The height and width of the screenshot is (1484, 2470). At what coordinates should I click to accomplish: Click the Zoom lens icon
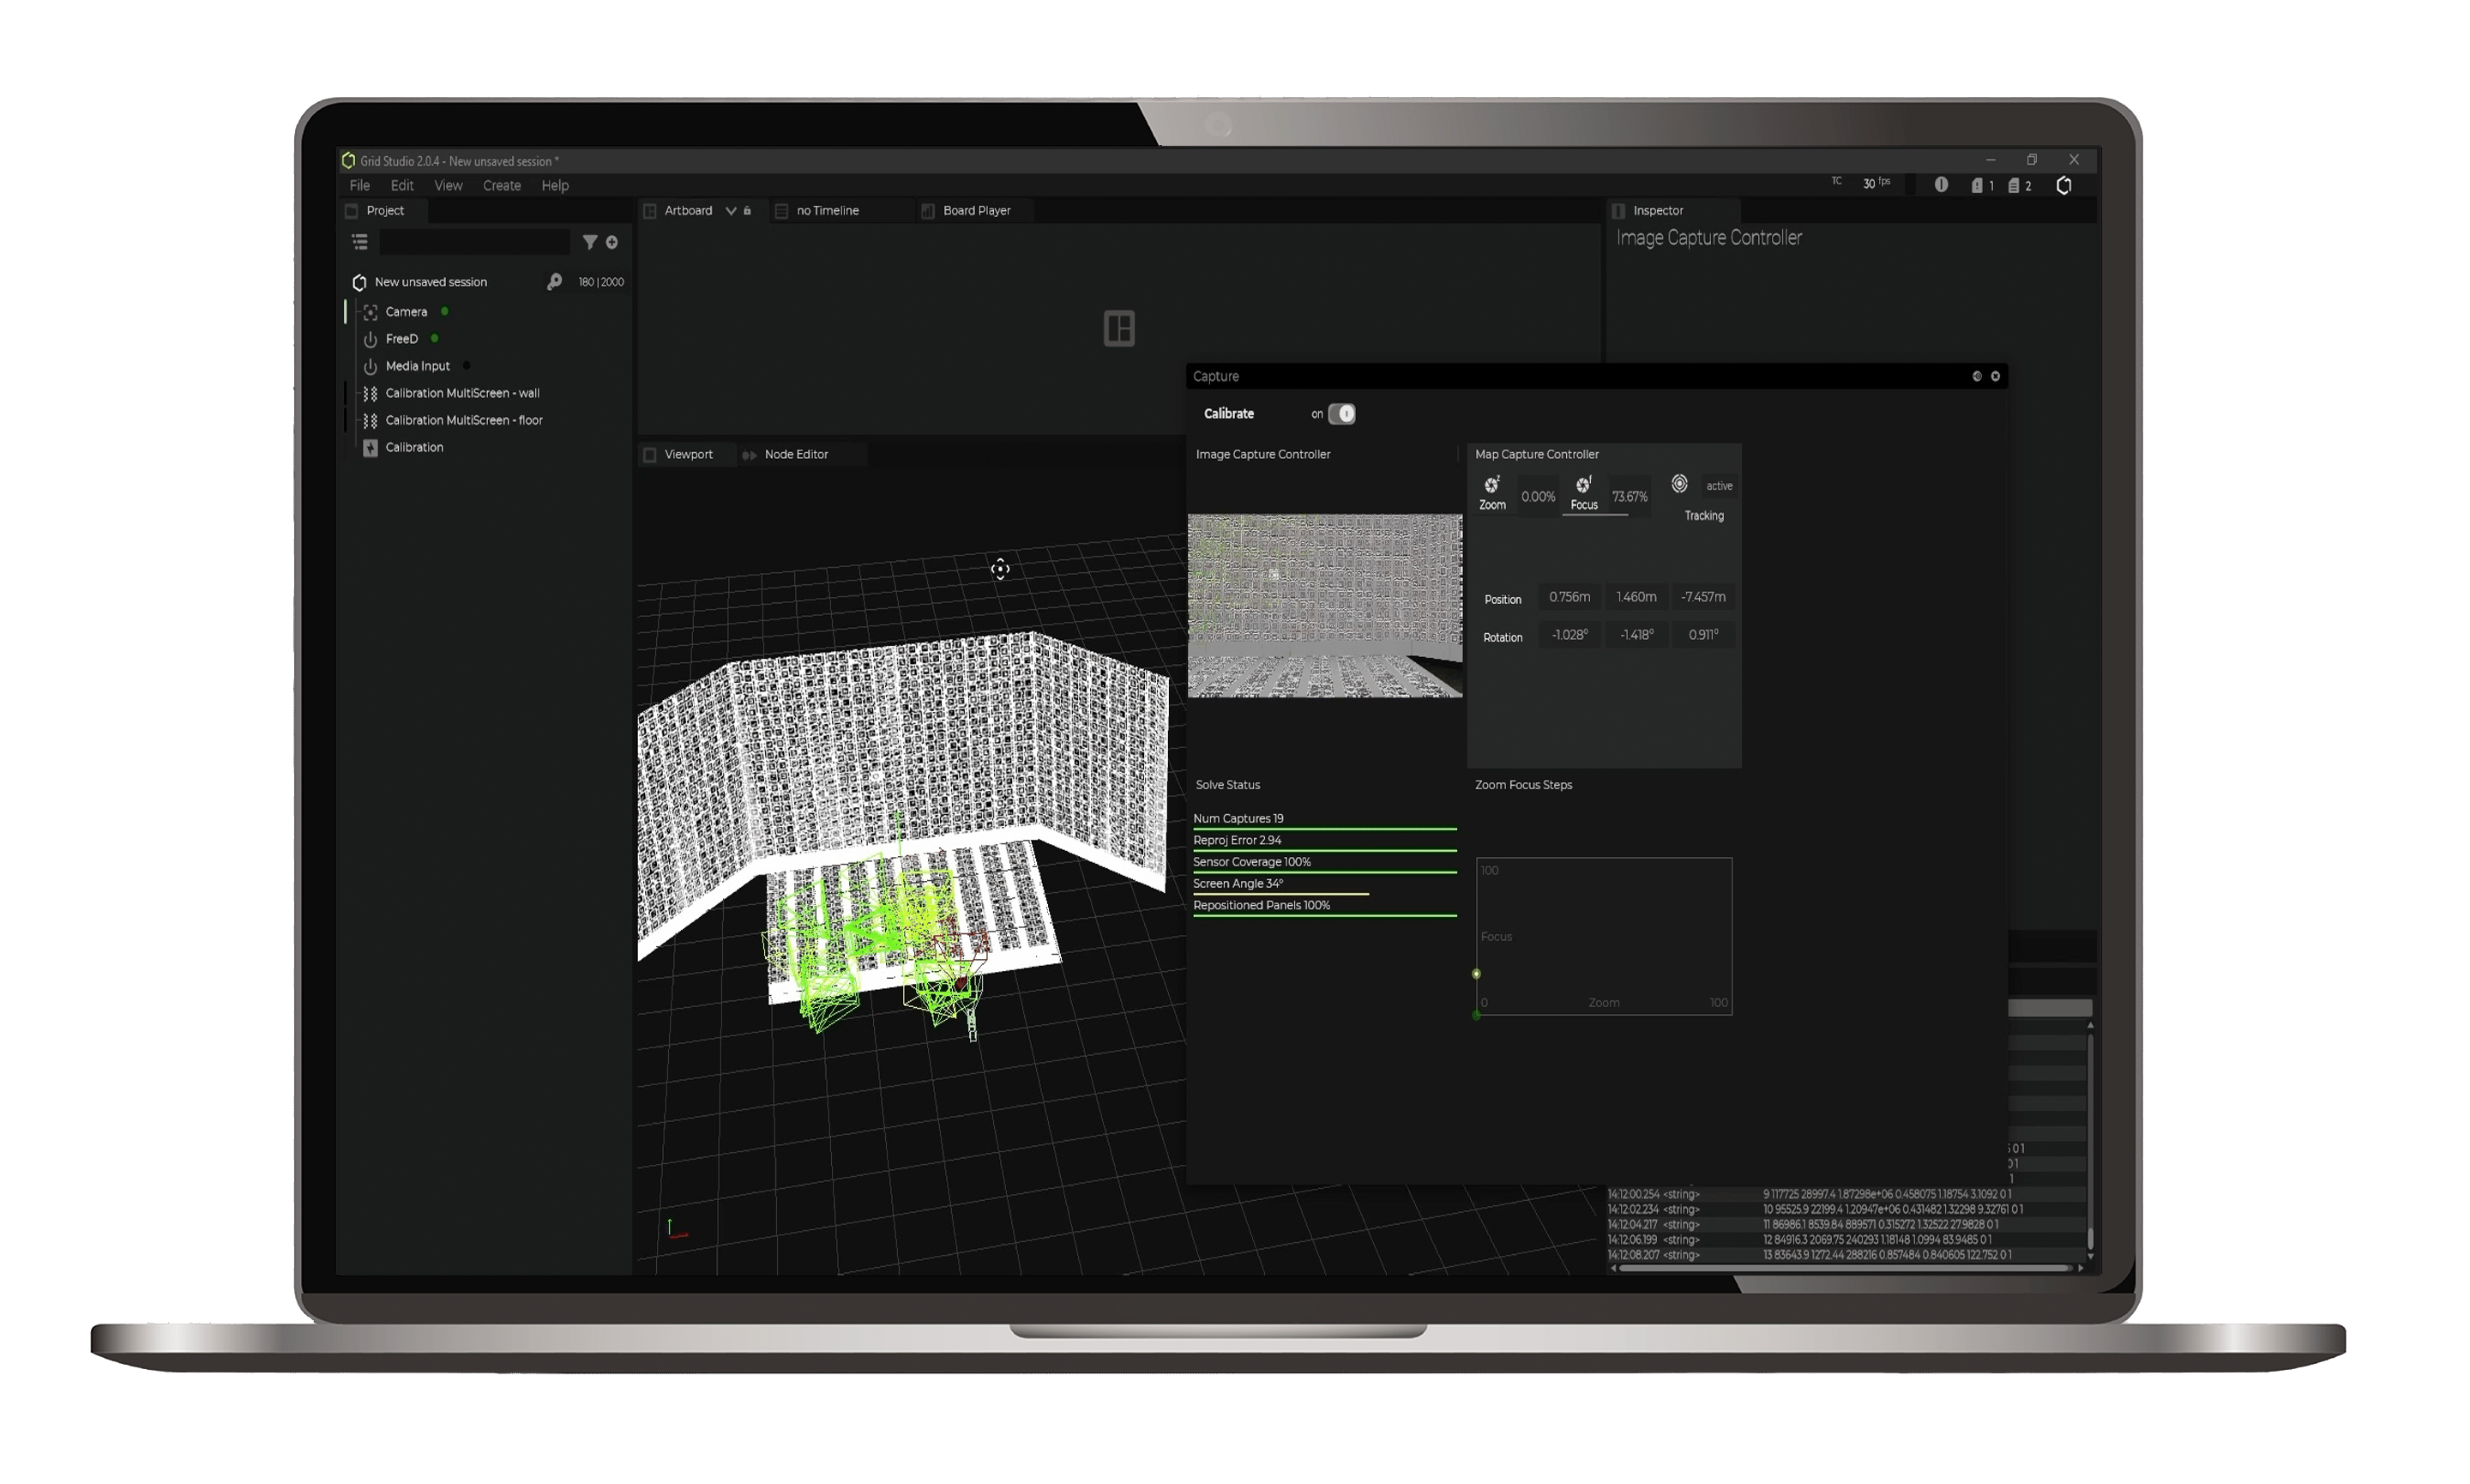click(1491, 485)
